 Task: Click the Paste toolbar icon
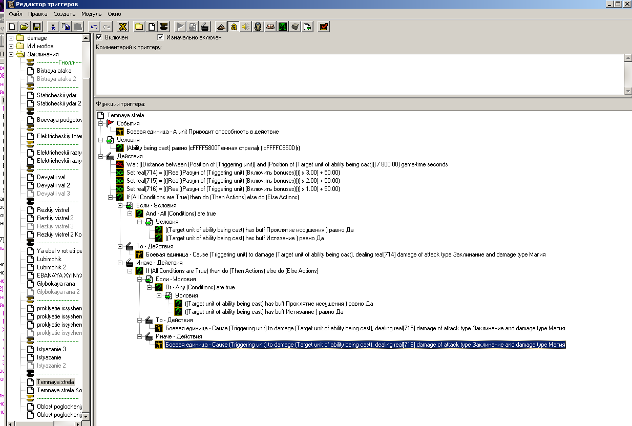(x=77, y=27)
